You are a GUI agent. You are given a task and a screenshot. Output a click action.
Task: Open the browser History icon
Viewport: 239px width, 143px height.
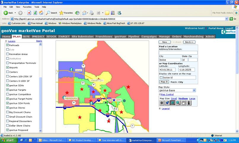(x=77, y=13)
